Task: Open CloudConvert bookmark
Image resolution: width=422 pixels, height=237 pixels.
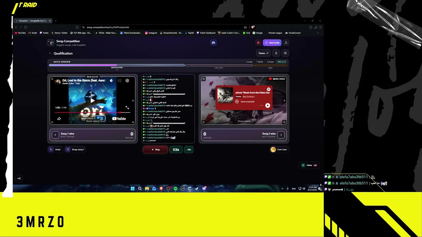Action: (x=293, y=33)
